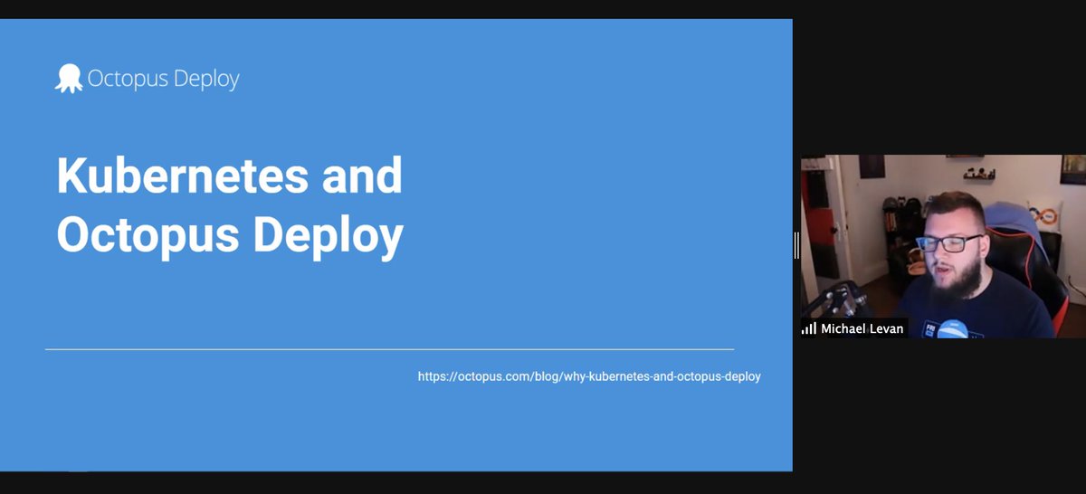The height and width of the screenshot is (494, 1086).
Task: Click the 'Michael Levan' participant name label
Action: 862,328
